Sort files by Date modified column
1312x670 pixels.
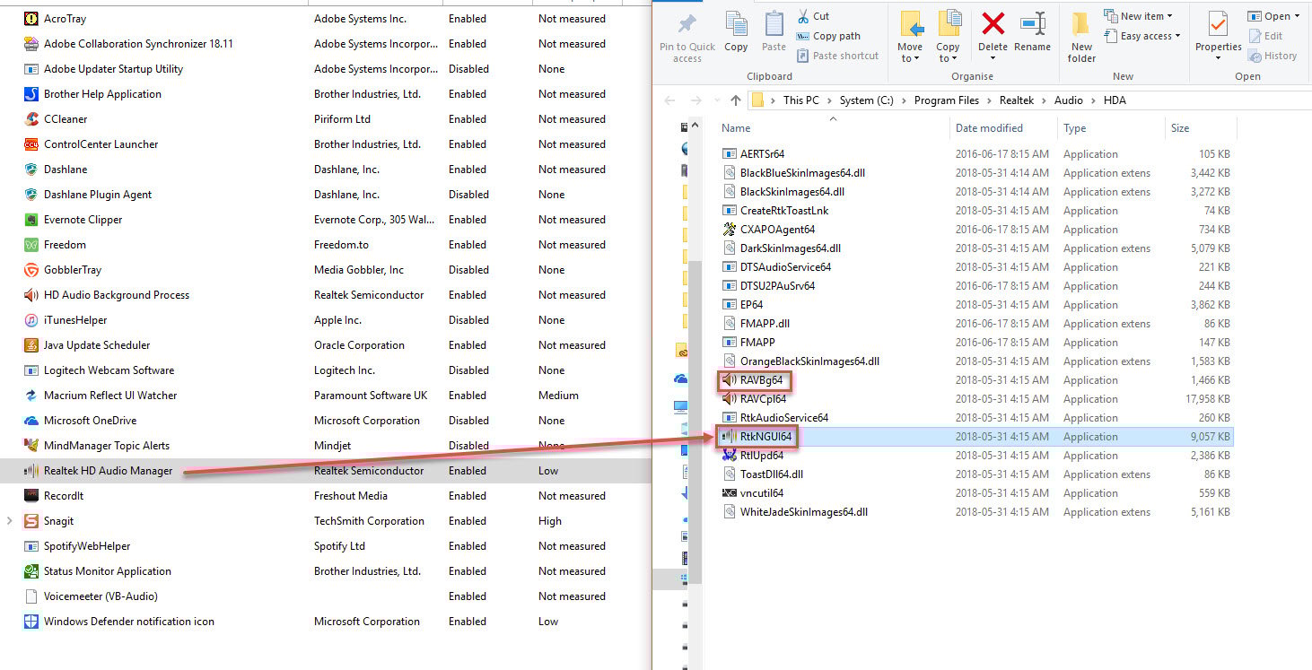[989, 128]
